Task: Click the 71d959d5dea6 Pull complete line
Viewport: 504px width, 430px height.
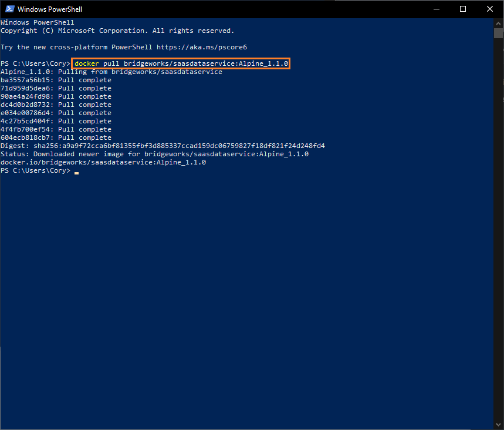Action: tap(56, 88)
